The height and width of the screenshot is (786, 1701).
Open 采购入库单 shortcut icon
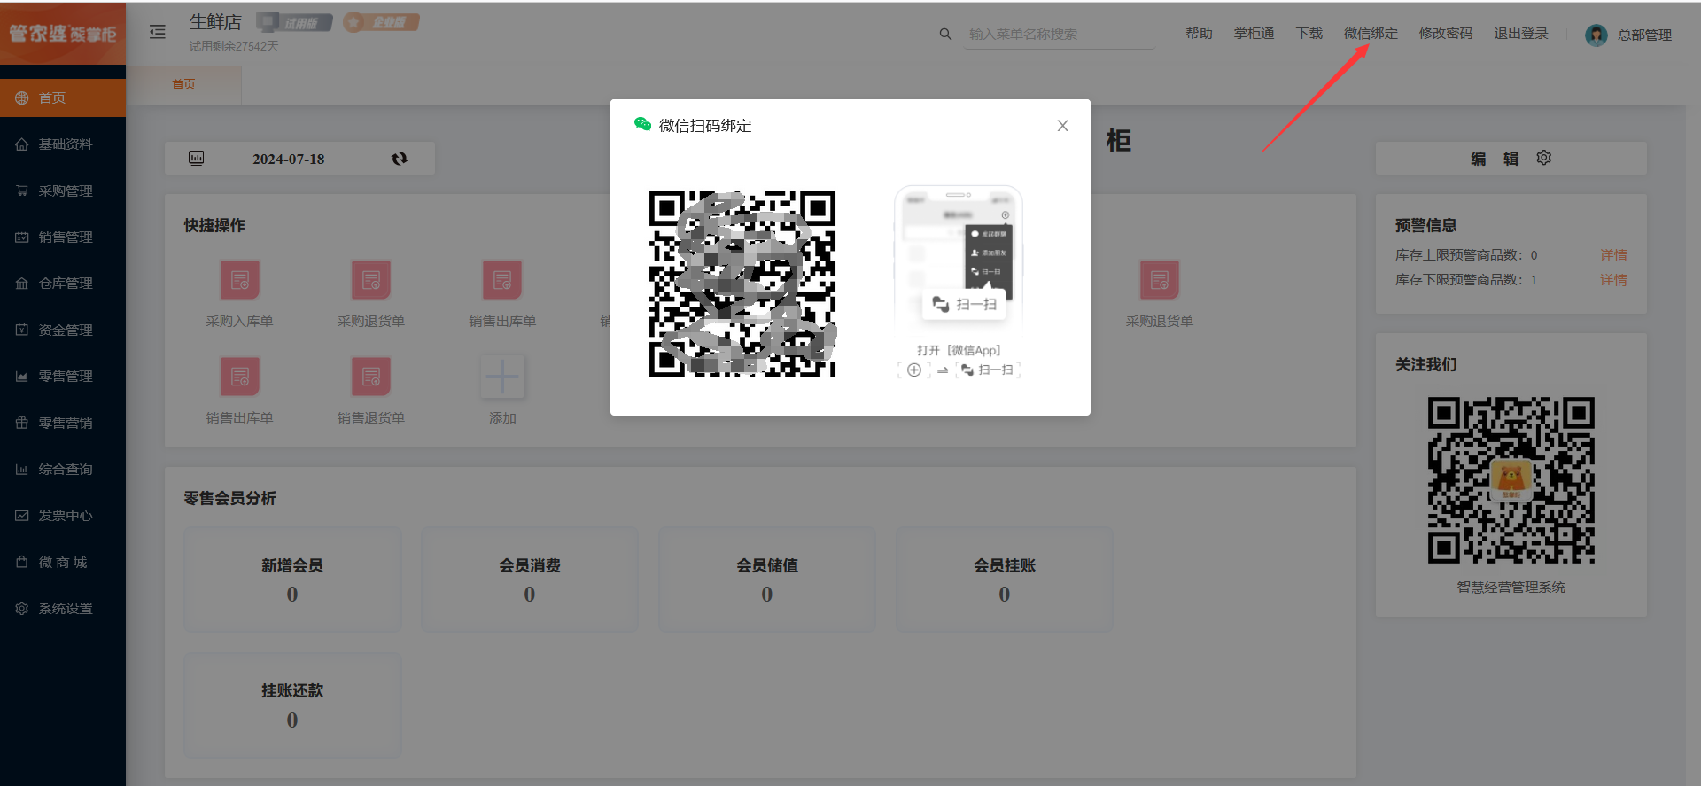coord(240,280)
